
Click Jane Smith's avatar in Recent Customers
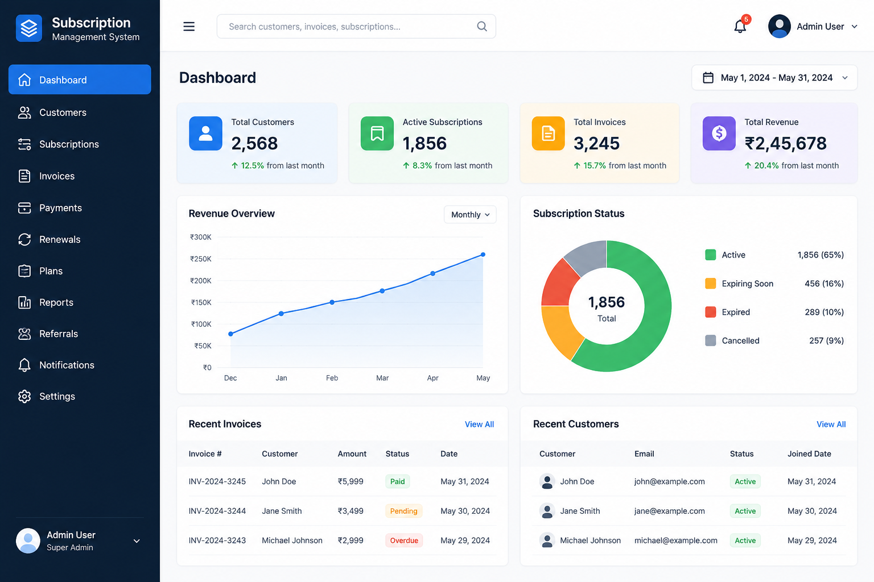click(547, 511)
